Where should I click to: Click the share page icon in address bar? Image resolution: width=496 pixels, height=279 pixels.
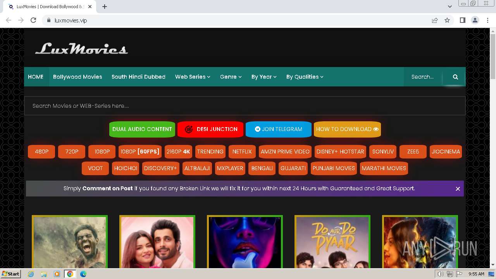tap(435, 20)
